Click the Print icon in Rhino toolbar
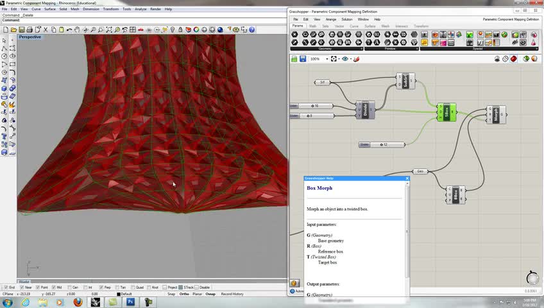The image size is (544, 308). pos(29,30)
